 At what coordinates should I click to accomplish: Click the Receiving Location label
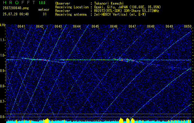(x=72, y=7)
